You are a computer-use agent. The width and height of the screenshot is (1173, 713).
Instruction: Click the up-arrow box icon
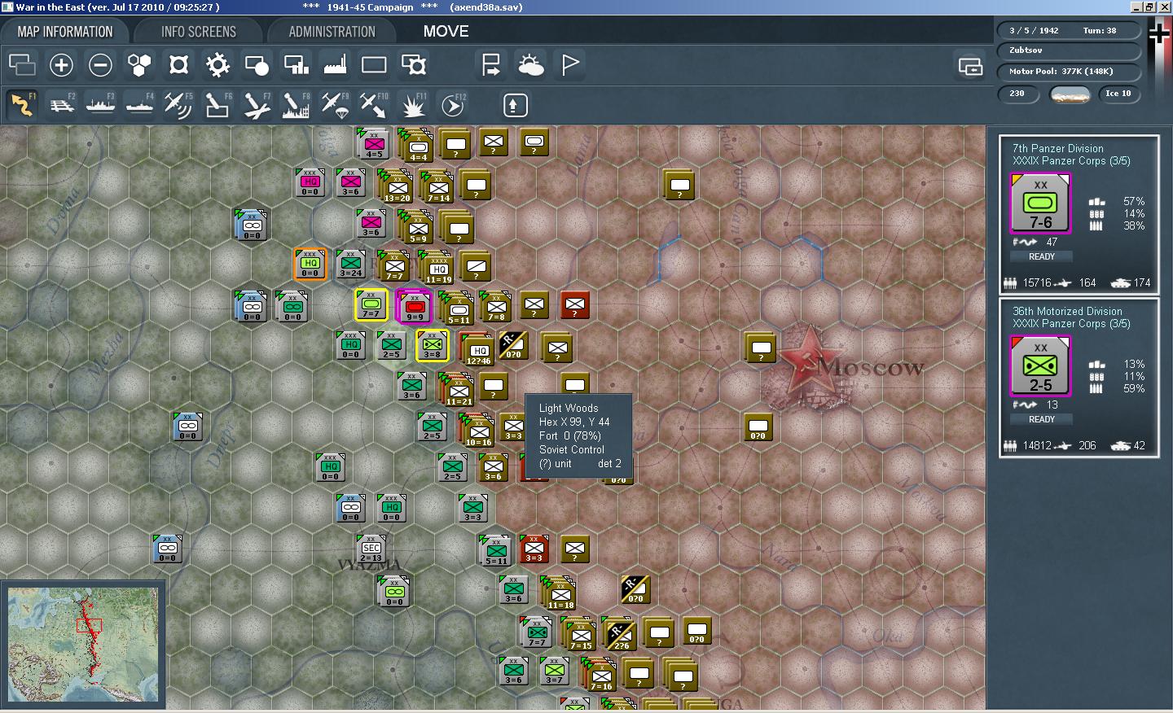(514, 105)
